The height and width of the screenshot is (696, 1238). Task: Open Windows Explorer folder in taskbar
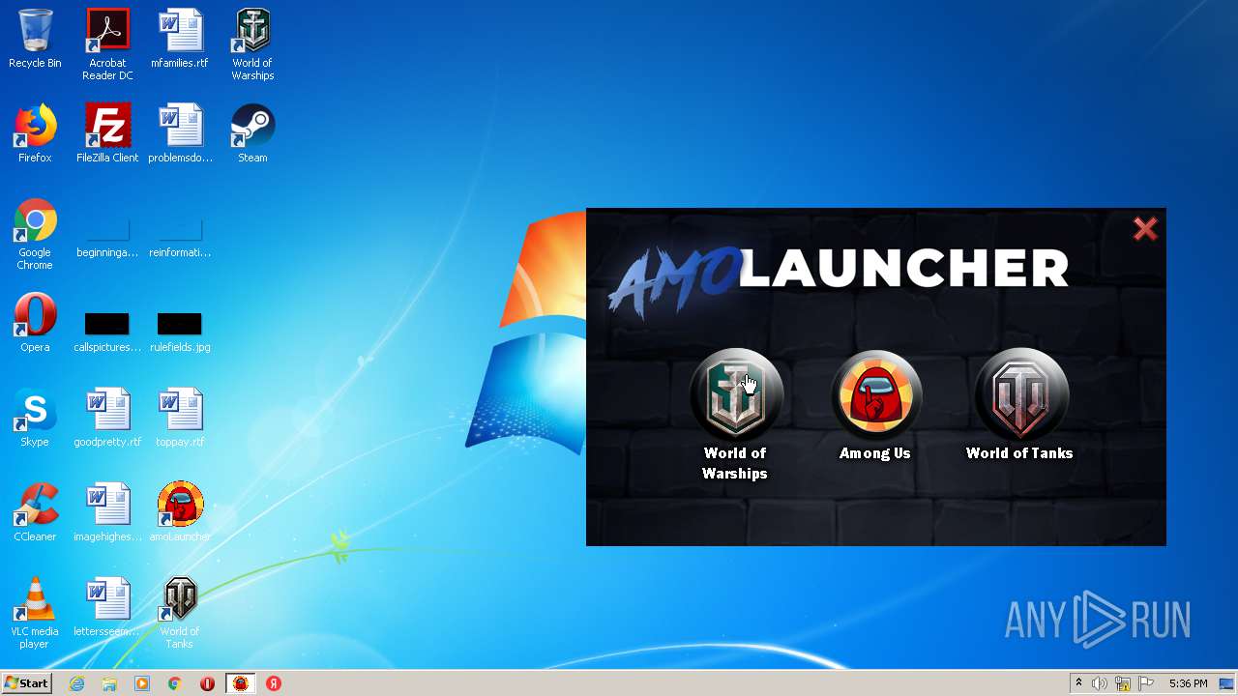tap(109, 683)
